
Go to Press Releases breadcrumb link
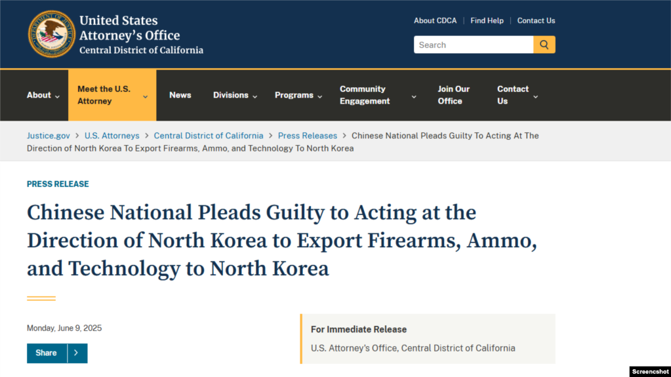pyautogui.click(x=307, y=136)
